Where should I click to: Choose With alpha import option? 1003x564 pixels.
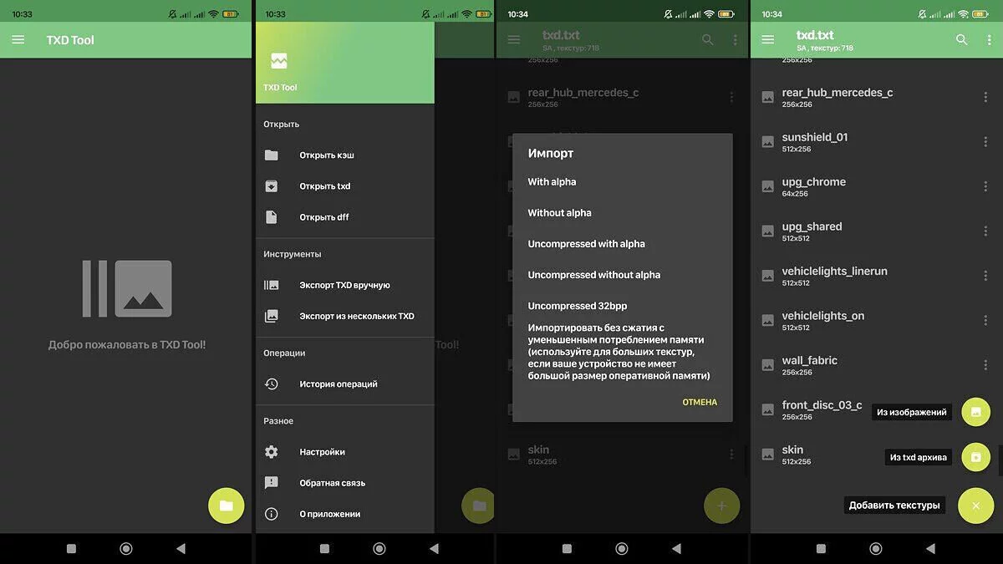click(x=552, y=182)
